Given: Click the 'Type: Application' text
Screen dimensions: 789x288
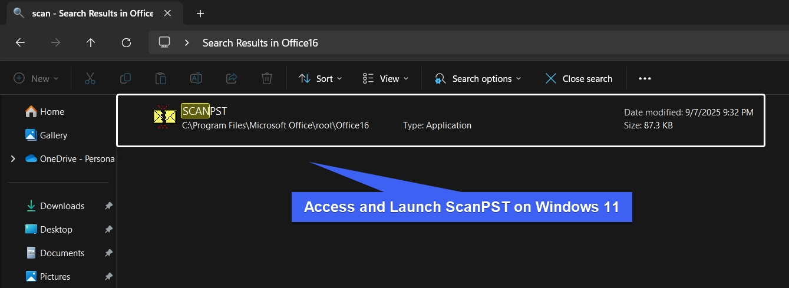Looking at the screenshot, I should pyautogui.click(x=437, y=125).
